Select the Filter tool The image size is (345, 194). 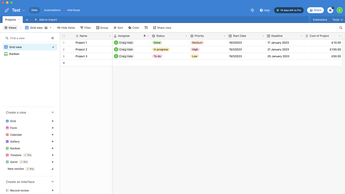(x=85, y=28)
